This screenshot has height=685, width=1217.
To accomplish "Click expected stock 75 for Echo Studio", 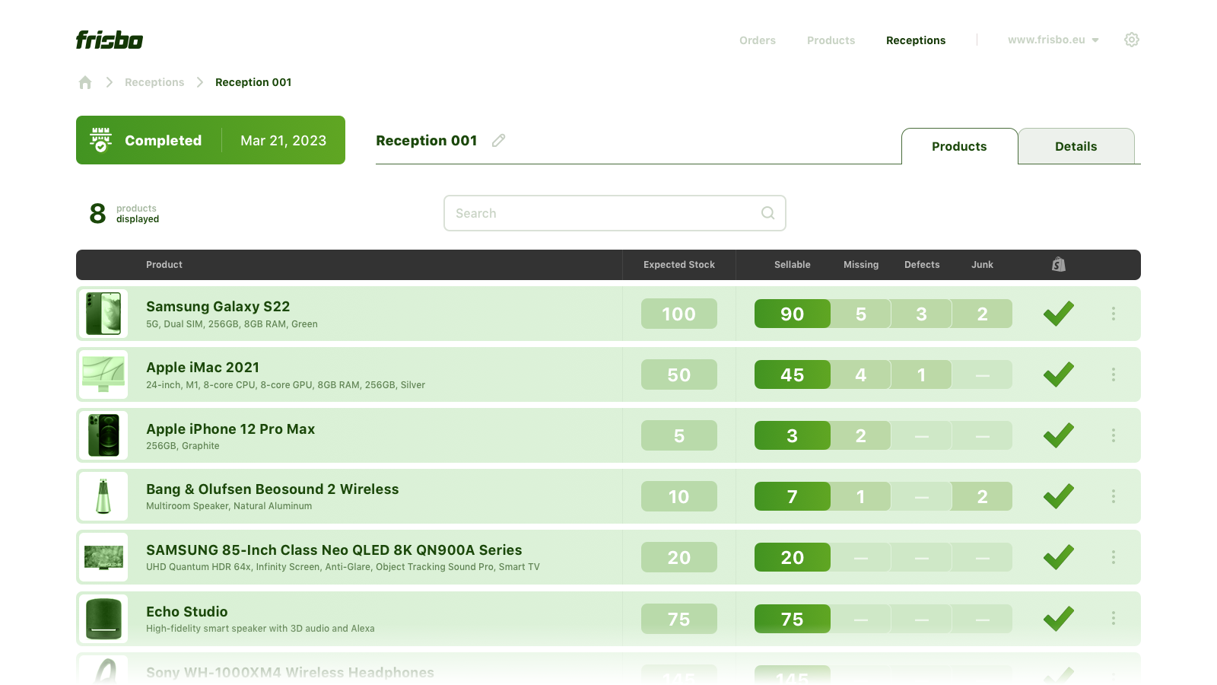I will [x=679, y=619].
